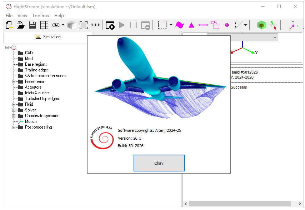Click the 'Build: 5012026' text
Screen dimensions: 305x210
130,146
